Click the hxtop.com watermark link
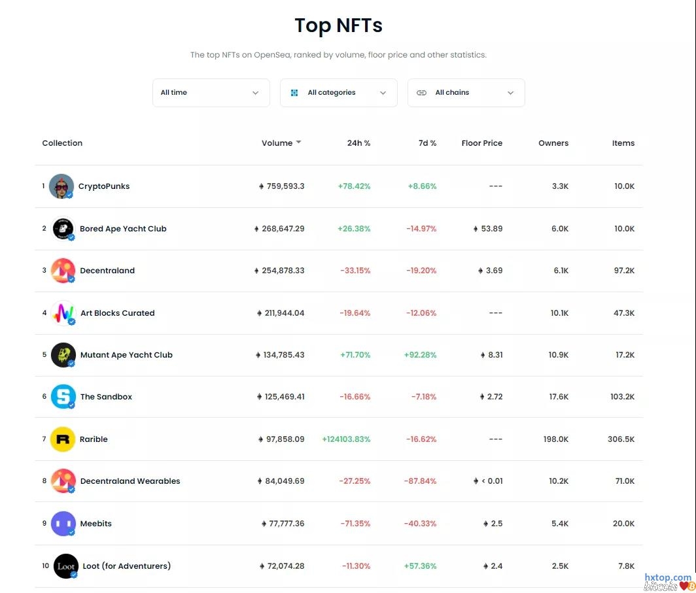696x593 pixels. [668, 578]
